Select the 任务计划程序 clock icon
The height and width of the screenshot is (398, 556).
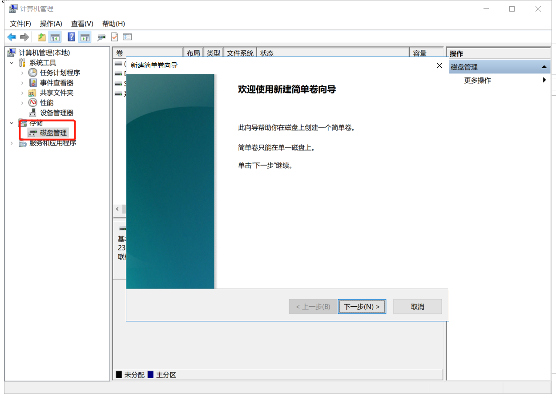pyautogui.click(x=33, y=73)
